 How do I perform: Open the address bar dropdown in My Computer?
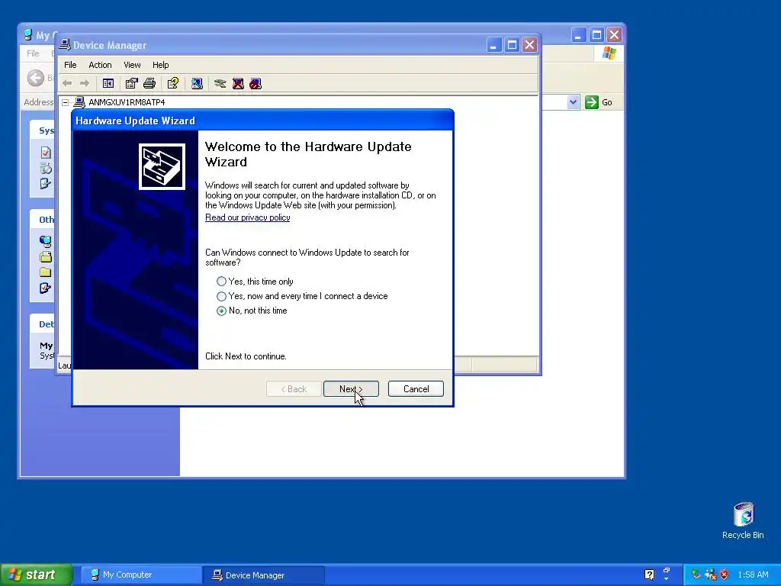pos(574,102)
